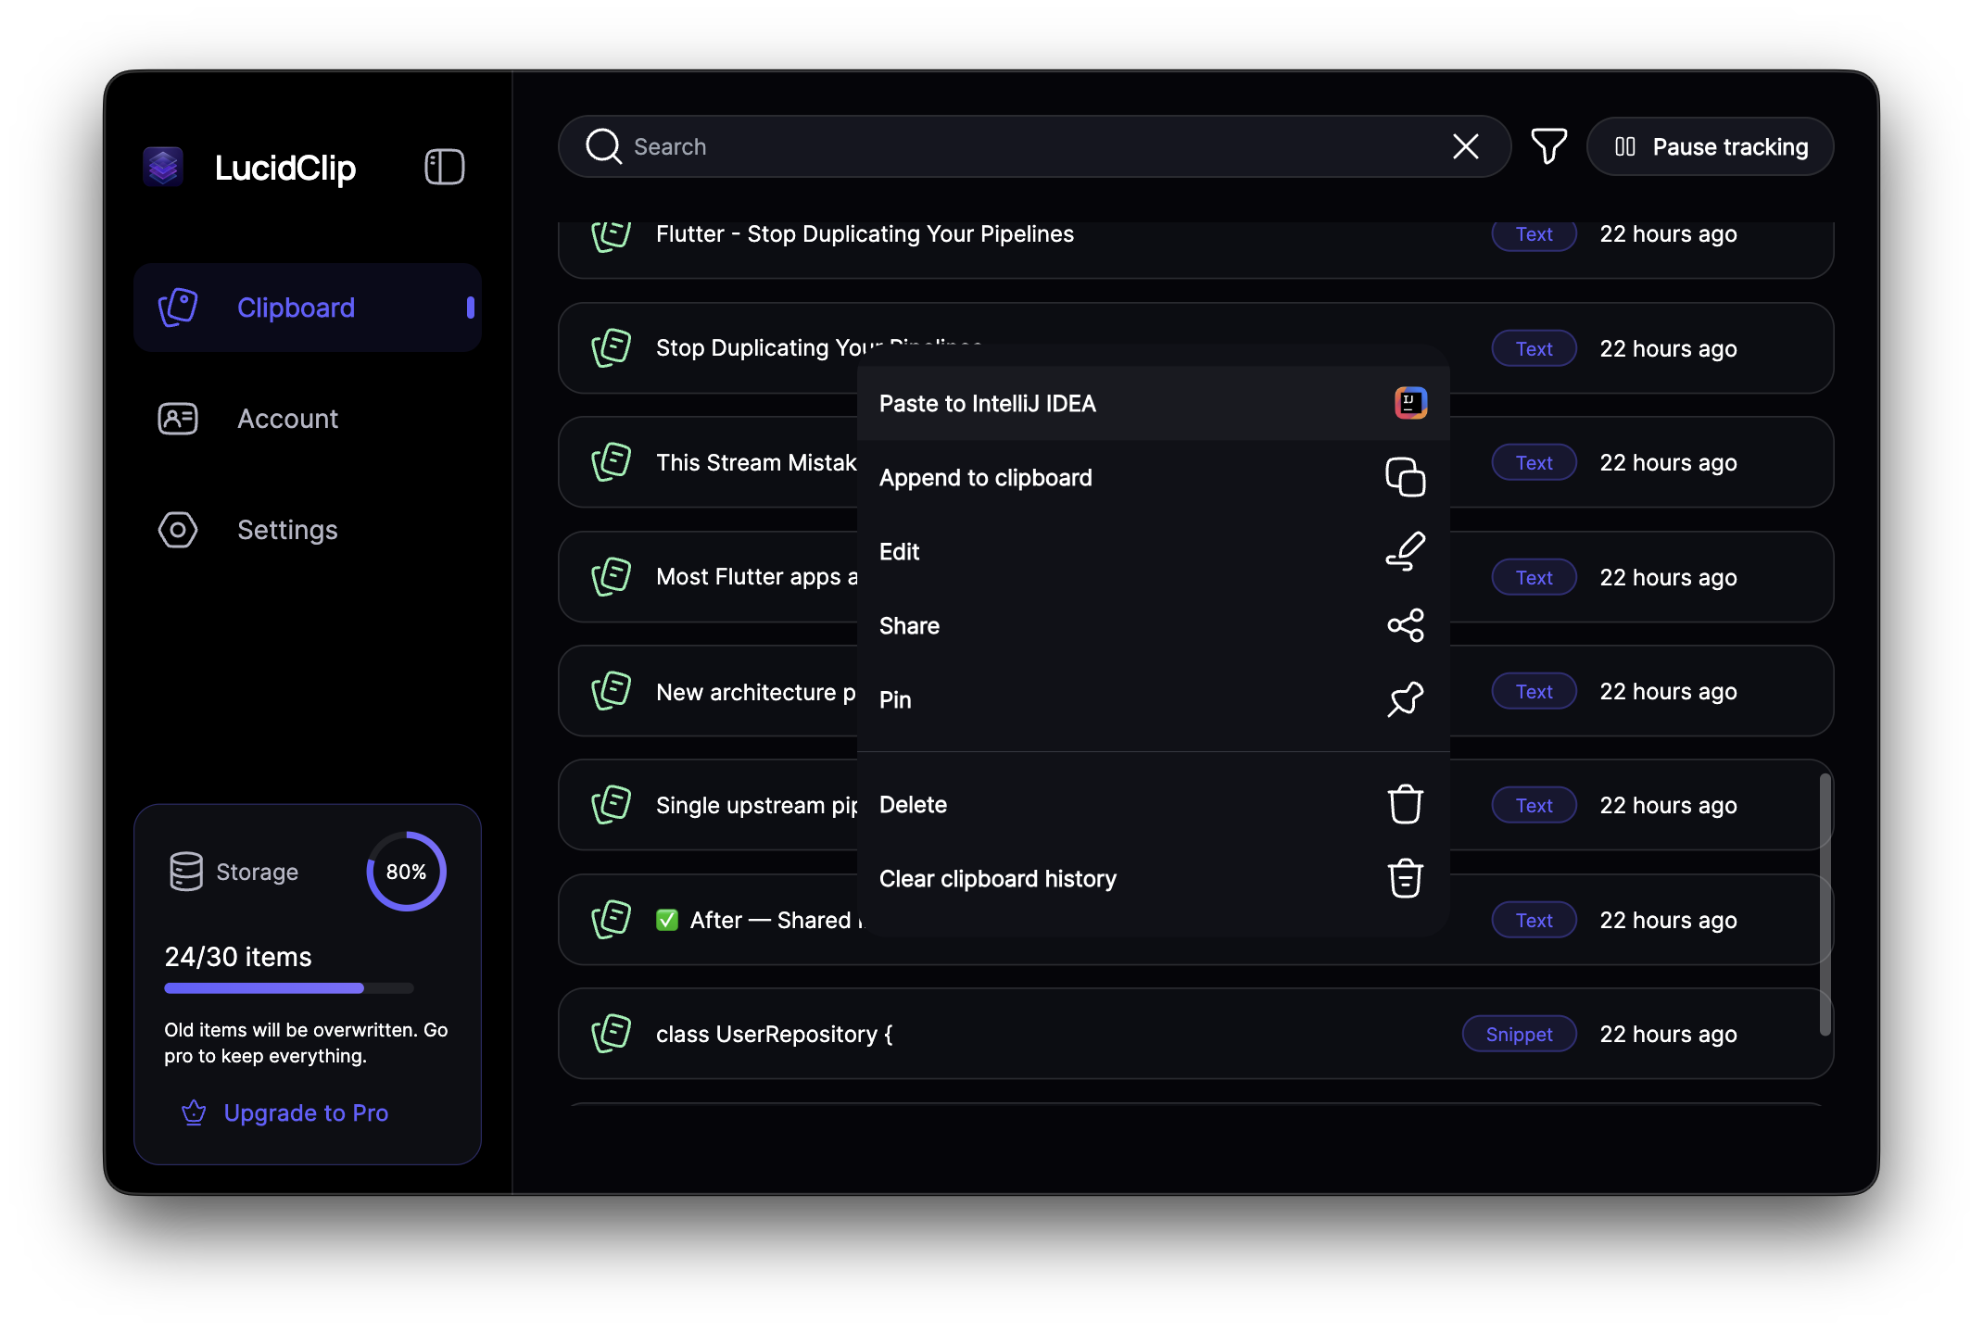Click the Upgrade to Pro link

point(307,1113)
